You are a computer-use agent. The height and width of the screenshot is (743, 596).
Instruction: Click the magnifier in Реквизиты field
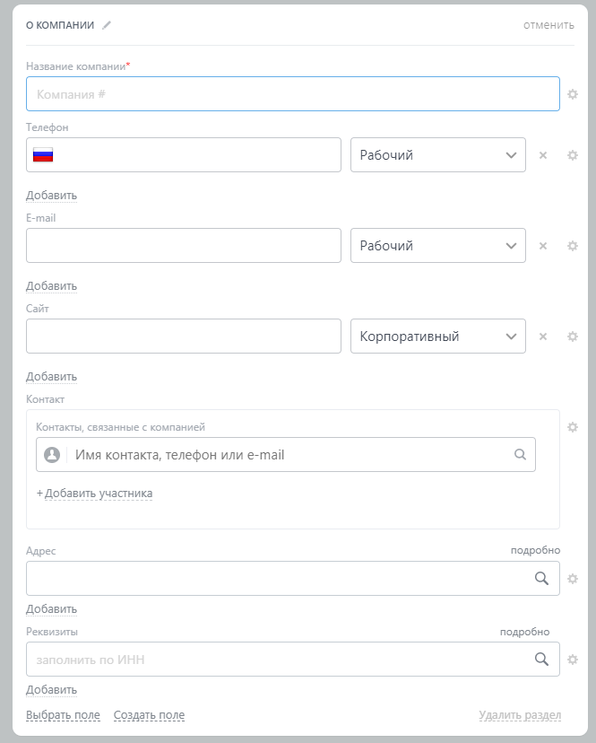click(541, 660)
